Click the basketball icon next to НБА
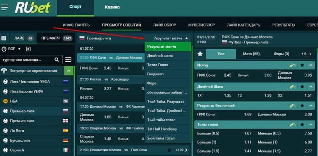 (x=6, y=101)
